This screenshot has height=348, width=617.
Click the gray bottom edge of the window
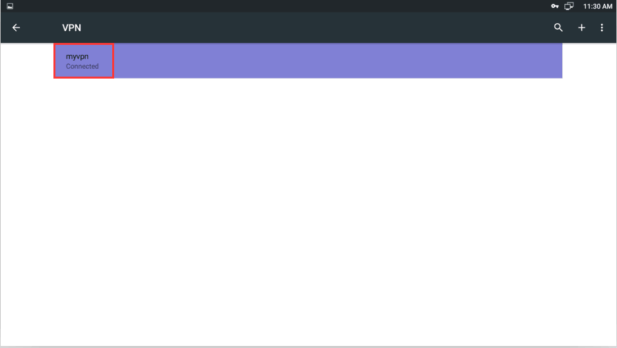coord(309,347)
